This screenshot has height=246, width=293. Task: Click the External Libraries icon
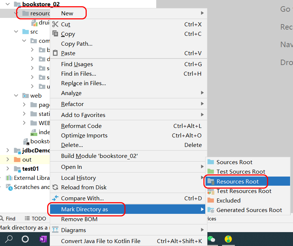9,178
